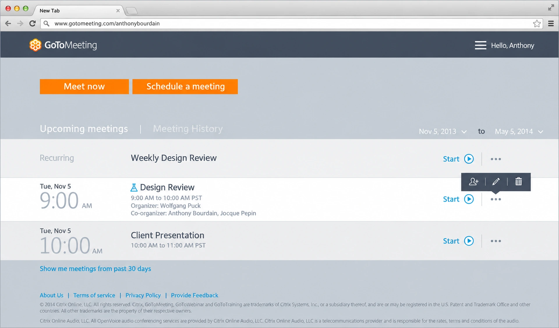The width and height of the screenshot is (559, 328).
Task: Bookmark the page with the star icon
Action: click(537, 24)
